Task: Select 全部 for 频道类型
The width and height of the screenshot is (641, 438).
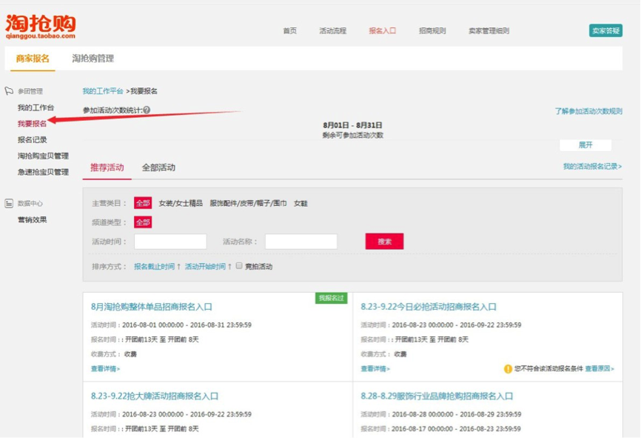Action: (x=143, y=222)
